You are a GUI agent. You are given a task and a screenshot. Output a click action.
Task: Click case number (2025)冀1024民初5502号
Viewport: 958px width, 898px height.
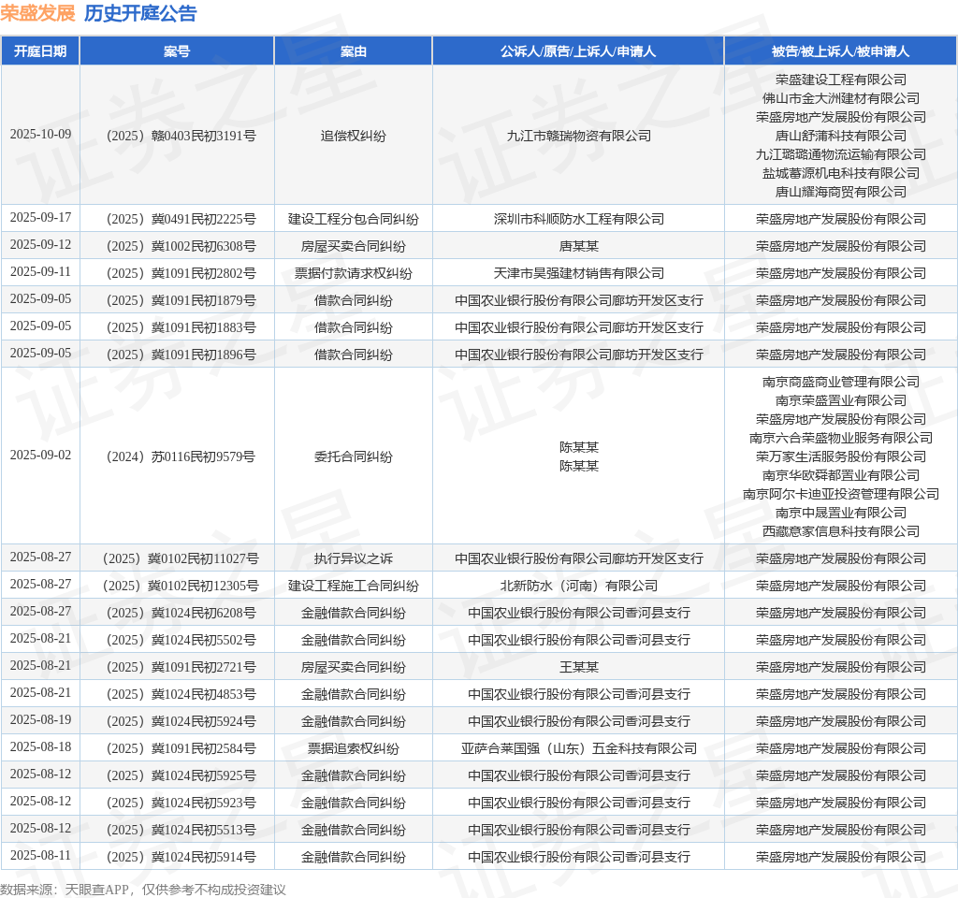pos(181,640)
